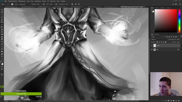Open the workspace switcher icon
The width and height of the screenshot is (182, 102).
pyautogui.click(x=176, y=4)
